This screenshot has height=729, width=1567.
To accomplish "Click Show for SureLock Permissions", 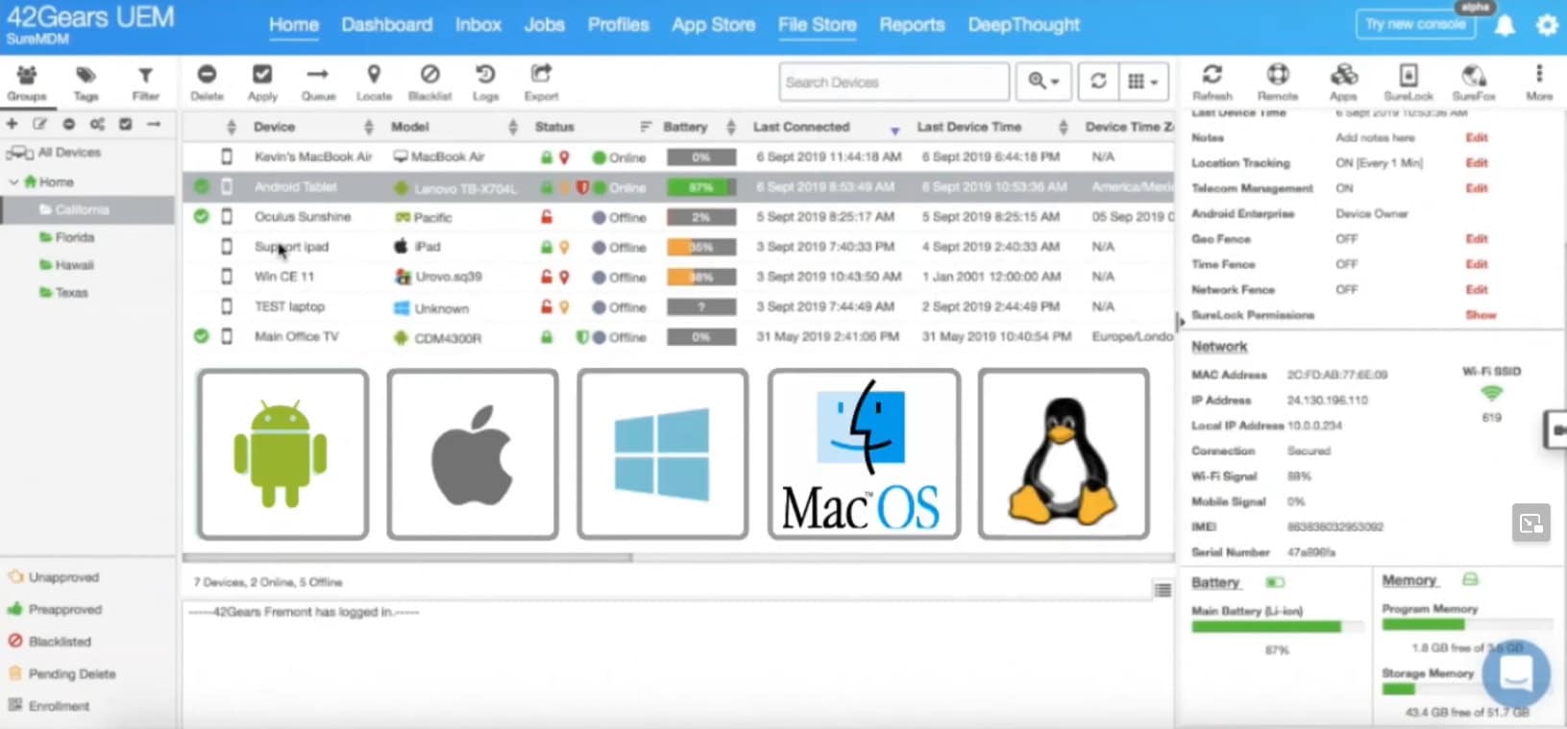I will pyautogui.click(x=1481, y=315).
